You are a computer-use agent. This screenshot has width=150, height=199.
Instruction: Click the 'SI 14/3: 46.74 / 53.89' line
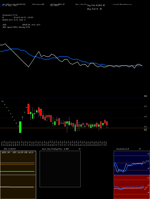click(23, 17)
